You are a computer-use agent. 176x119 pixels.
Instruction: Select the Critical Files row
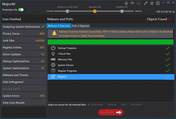(111, 54)
